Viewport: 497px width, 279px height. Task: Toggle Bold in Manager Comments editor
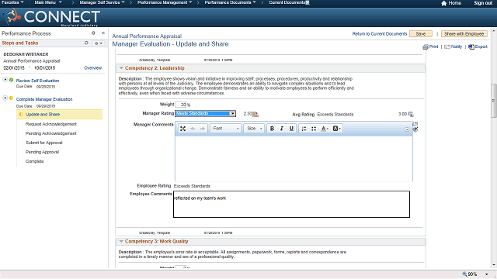click(x=272, y=129)
